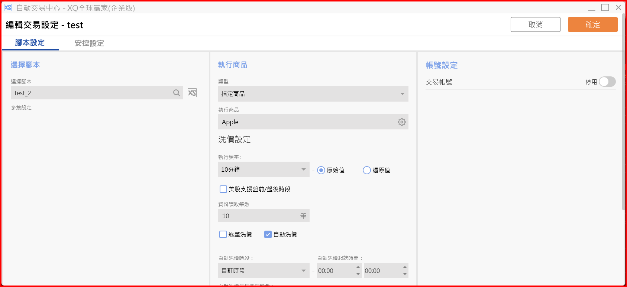Screen dimensions: 627x287
Task: Toggle the 交易帳號 停用 switch
Action: pyautogui.click(x=607, y=82)
